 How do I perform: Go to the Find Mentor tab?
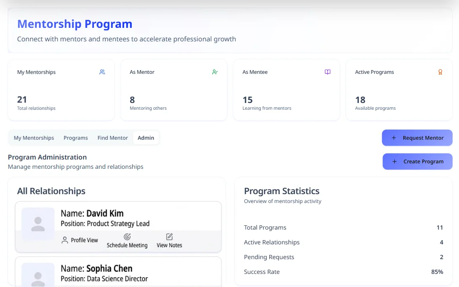(x=113, y=138)
